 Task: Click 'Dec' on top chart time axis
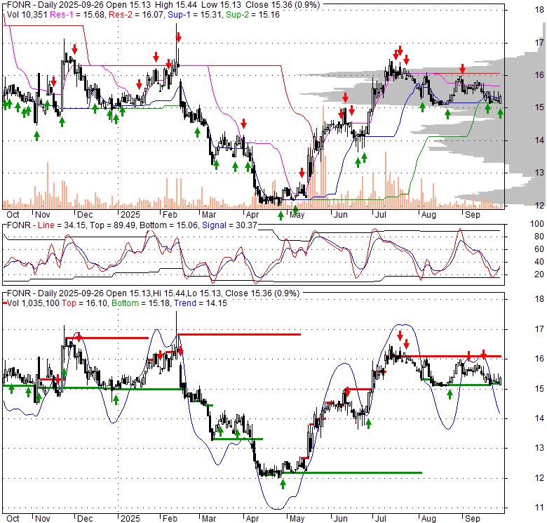(85, 215)
